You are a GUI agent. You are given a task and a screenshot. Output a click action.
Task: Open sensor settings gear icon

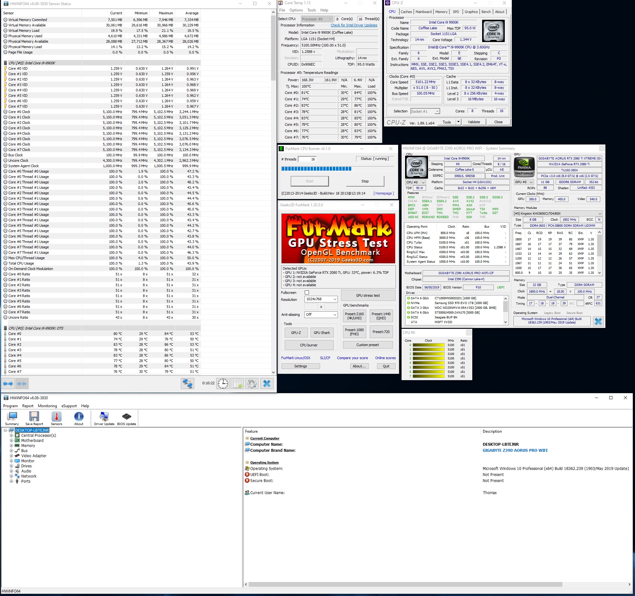252,384
